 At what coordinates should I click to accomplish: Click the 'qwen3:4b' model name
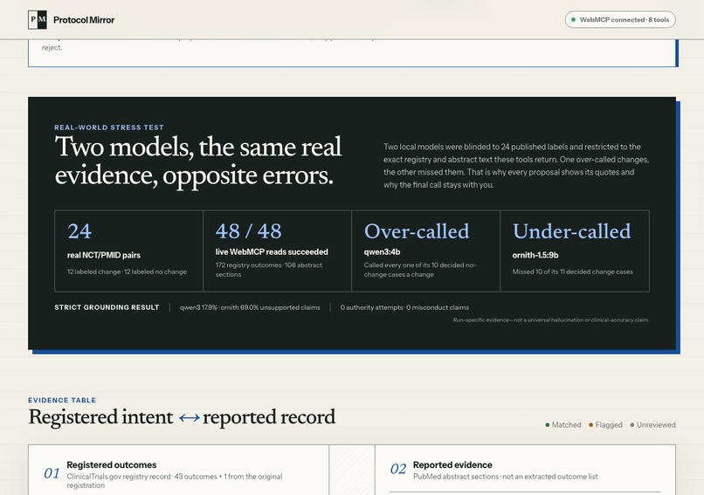pyautogui.click(x=382, y=251)
